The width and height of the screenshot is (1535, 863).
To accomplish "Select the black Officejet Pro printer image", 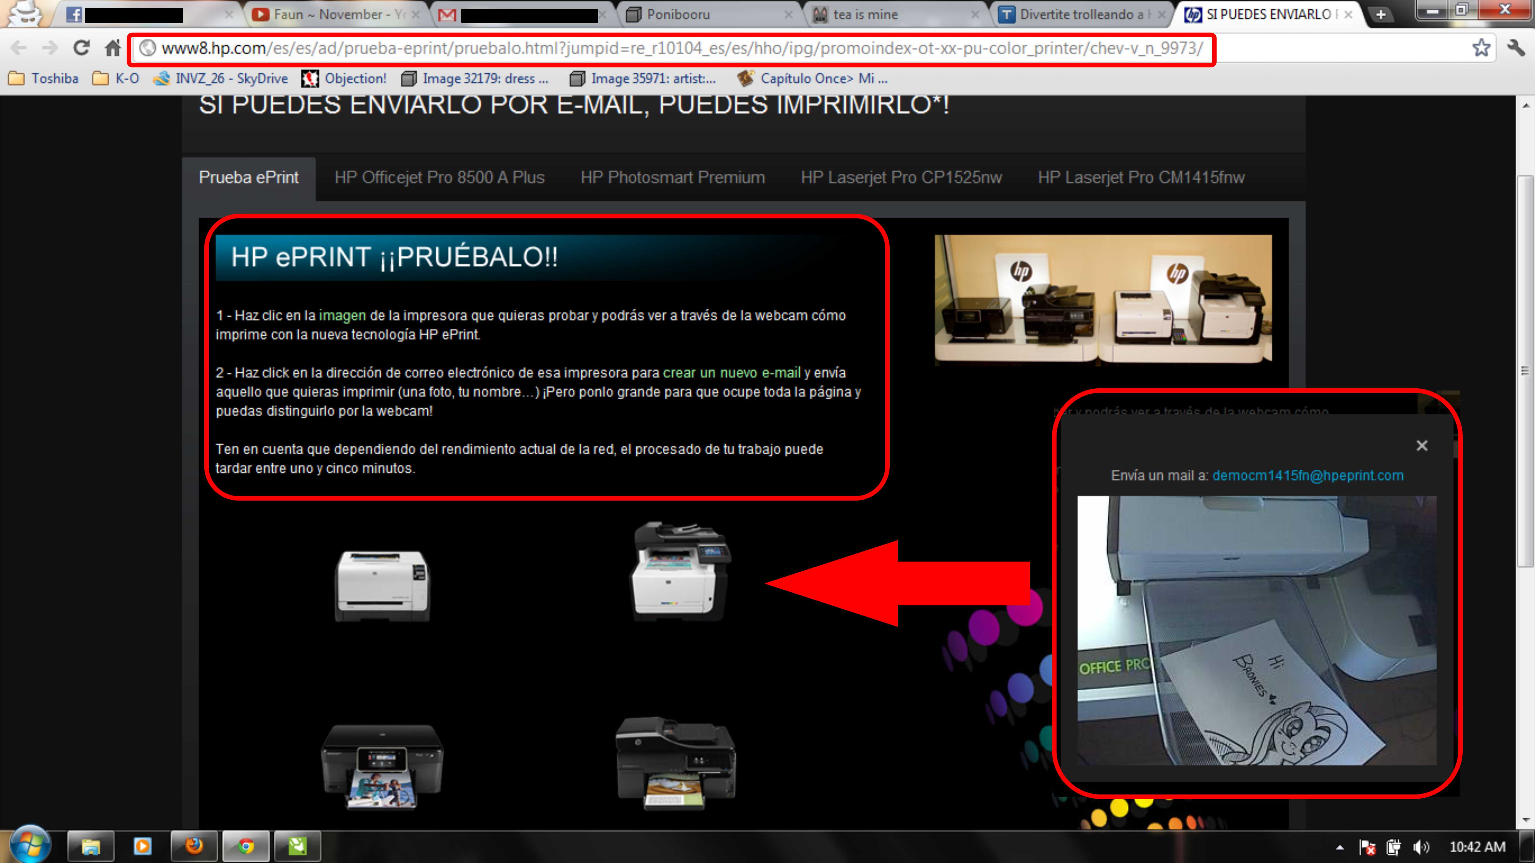I will (x=676, y=763).
